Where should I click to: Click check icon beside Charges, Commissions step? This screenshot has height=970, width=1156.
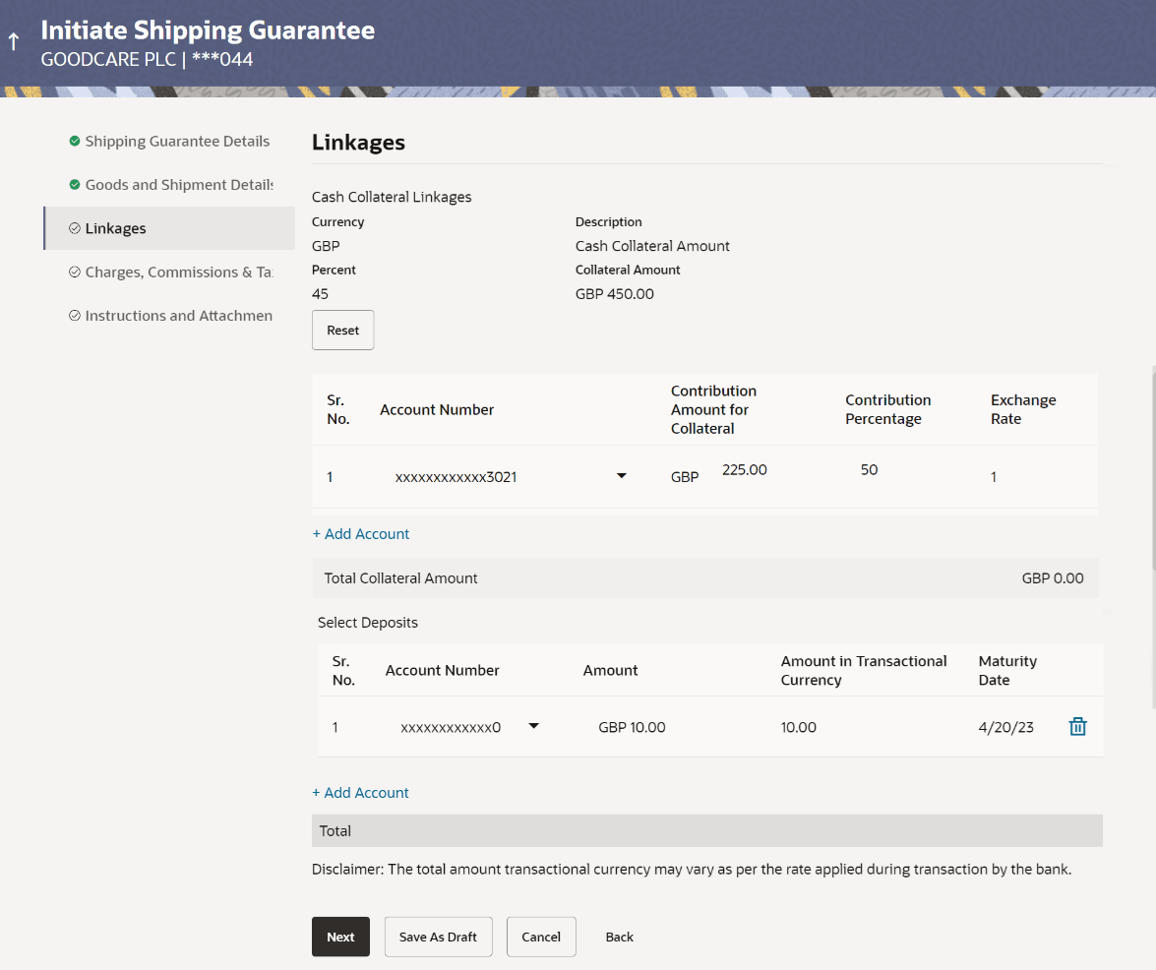point(75,272)
